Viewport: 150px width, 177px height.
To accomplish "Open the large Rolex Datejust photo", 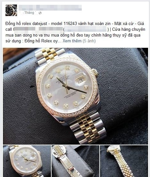I will (75, 96).
